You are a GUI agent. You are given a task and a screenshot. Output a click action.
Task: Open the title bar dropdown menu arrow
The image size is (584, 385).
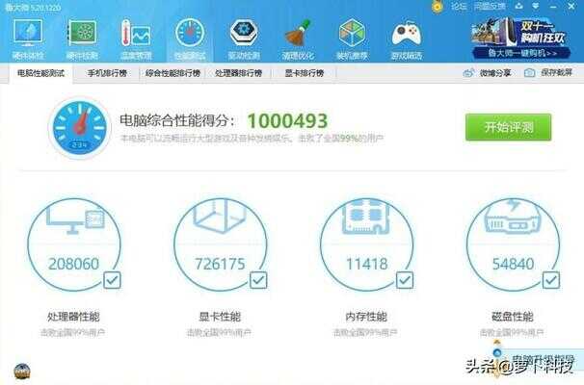536,6
